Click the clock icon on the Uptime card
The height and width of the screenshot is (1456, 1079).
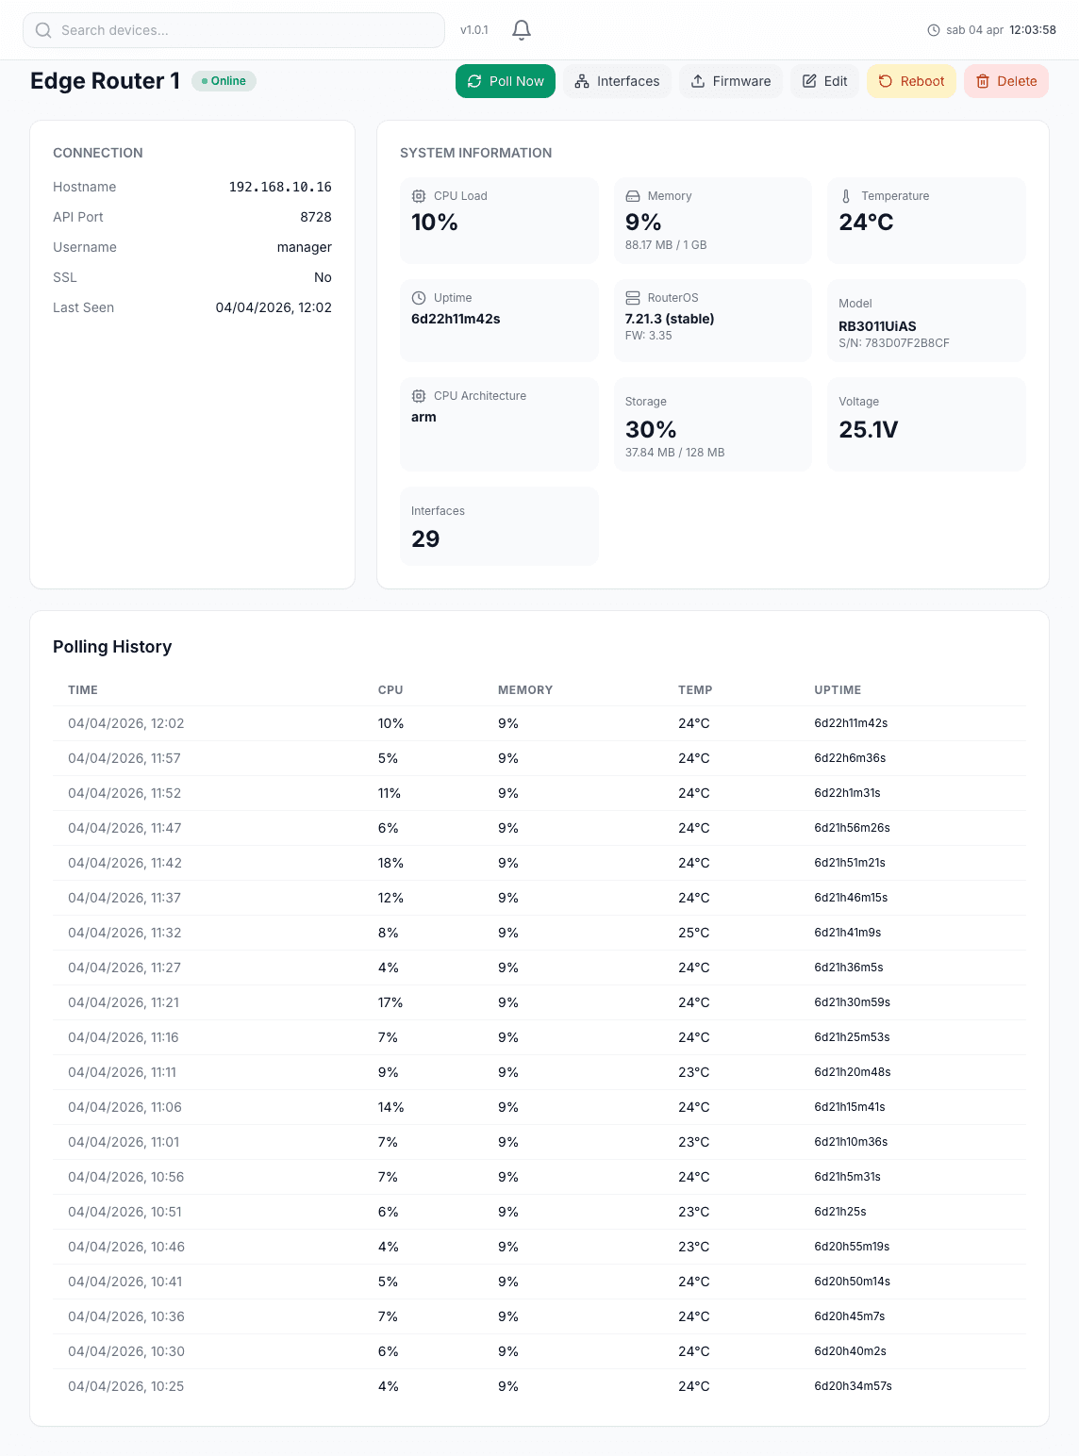pyautogui.click(x=417, y=297)
